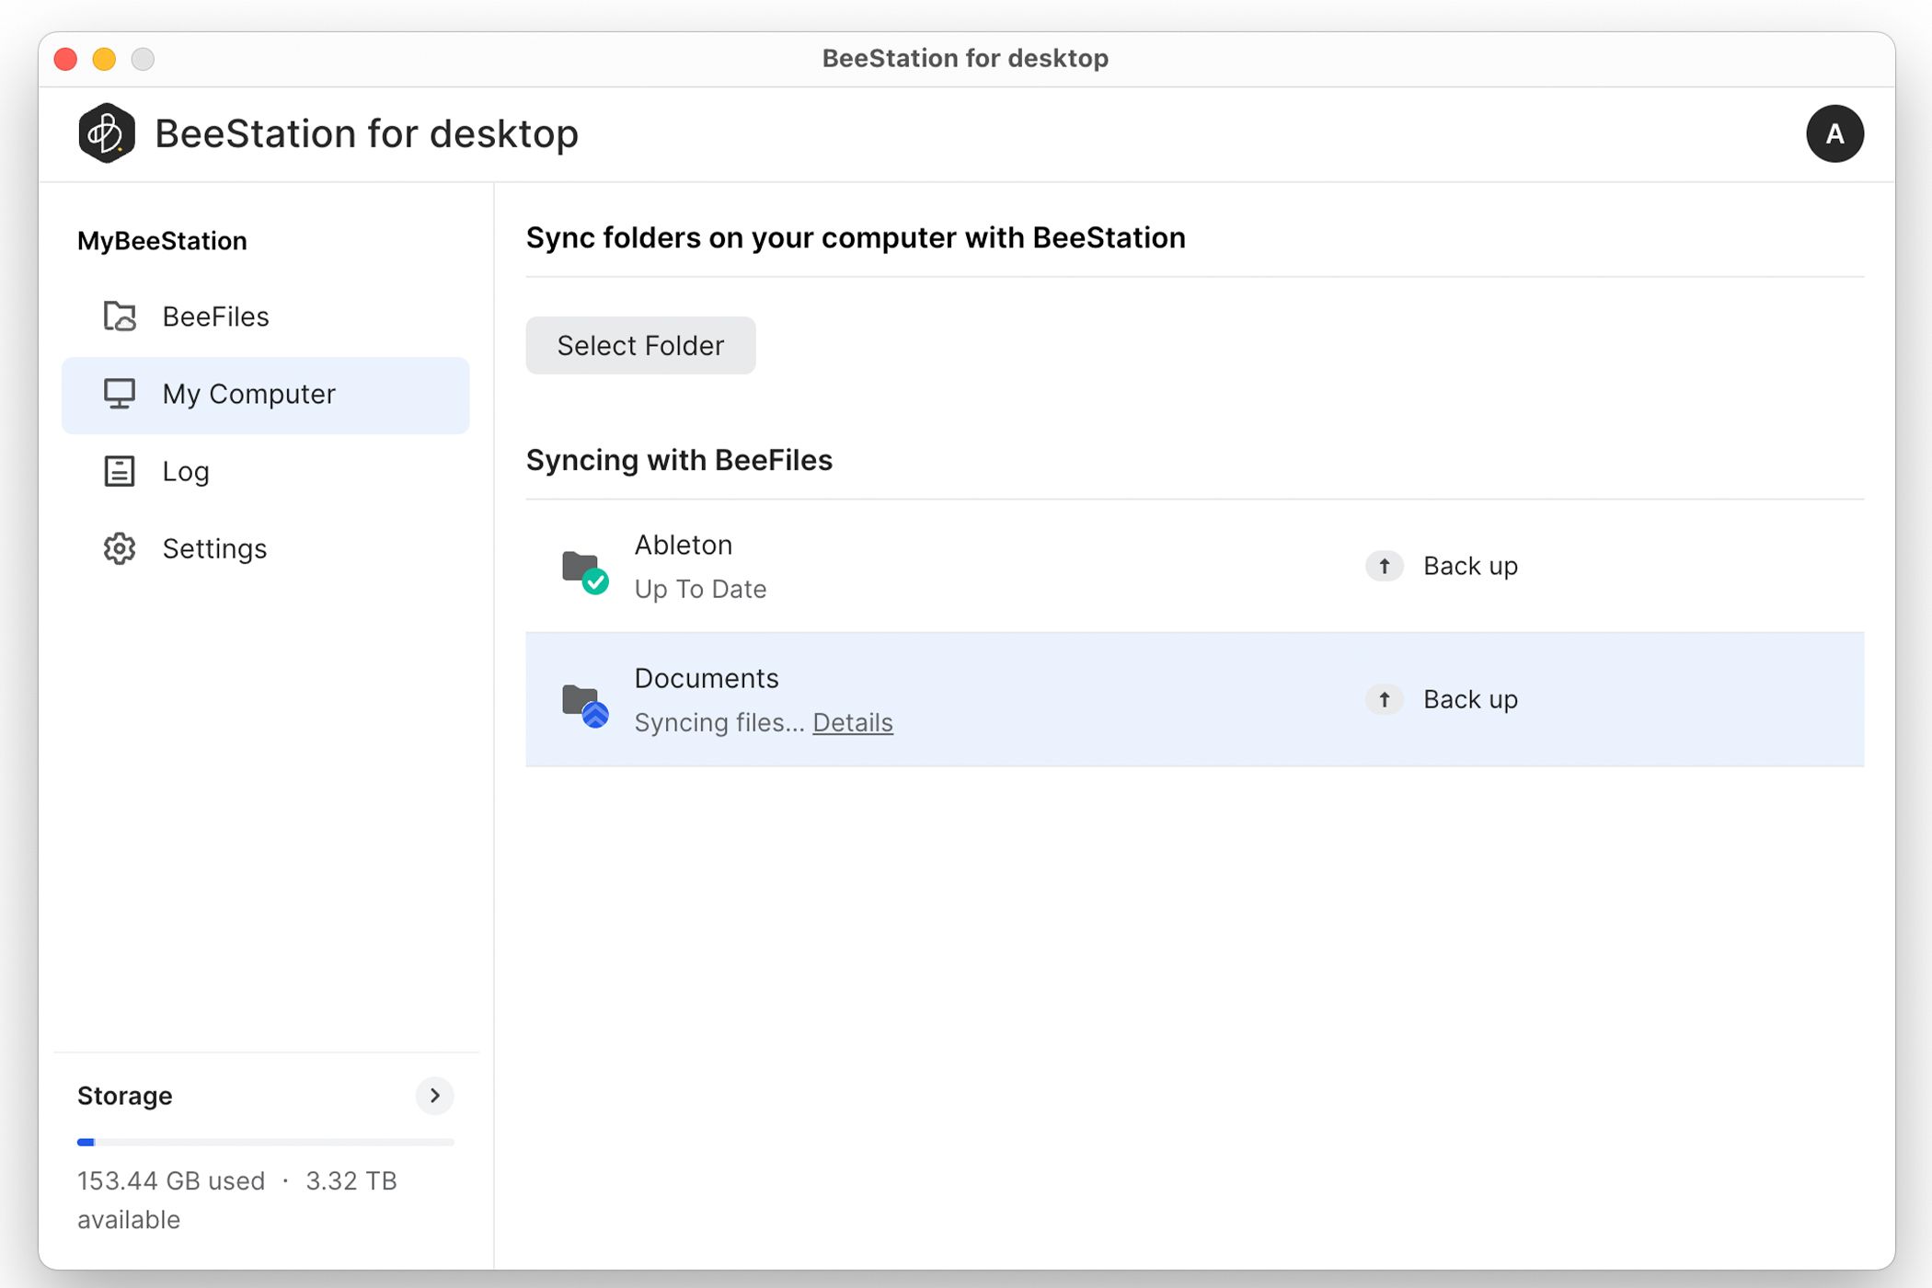This screenshot has width=1932, height=1288.
Task: Click the up-arrow icon in the Ableton row
Action: (1384, 566)
